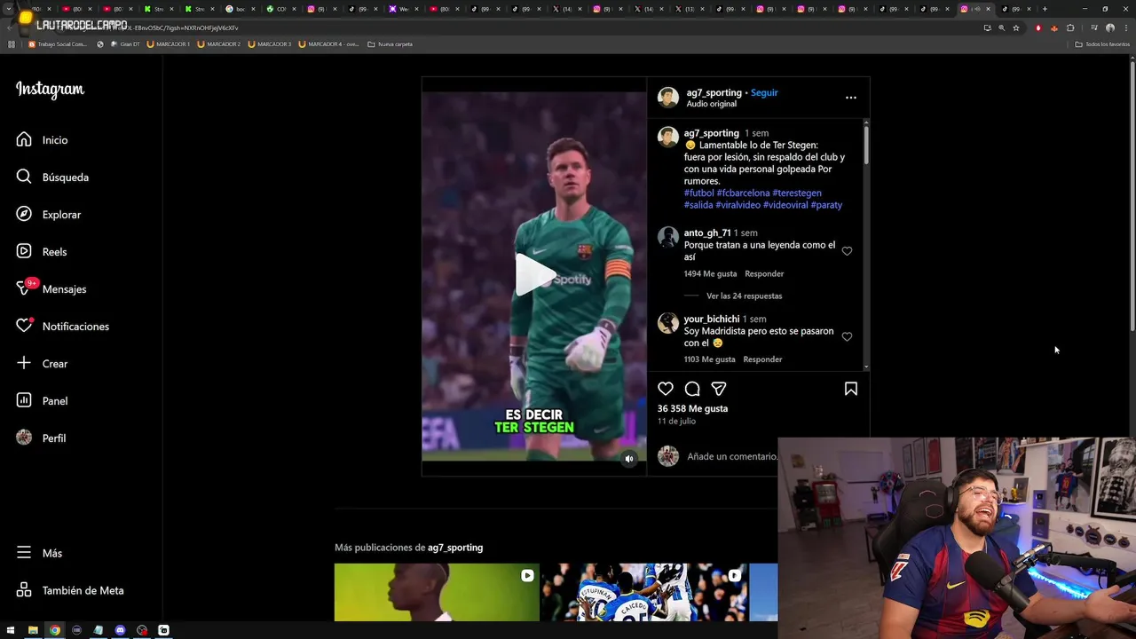1136x639 pixels.
Task: Open Inicio from the Instagram sidebar
Action: click(x=42, y=140)
